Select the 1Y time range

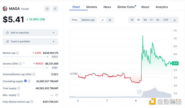point(151,20)
